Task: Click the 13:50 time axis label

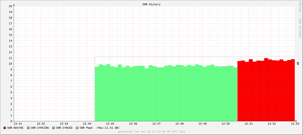Action: tap(225, 124)
